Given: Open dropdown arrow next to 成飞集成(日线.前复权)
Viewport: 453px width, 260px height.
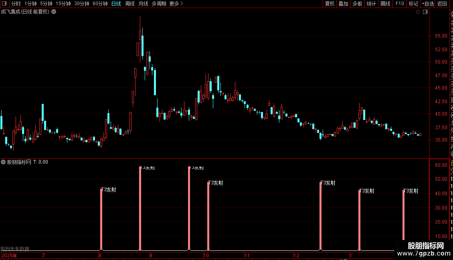Looking at the screenshot, I should point(54,12).
